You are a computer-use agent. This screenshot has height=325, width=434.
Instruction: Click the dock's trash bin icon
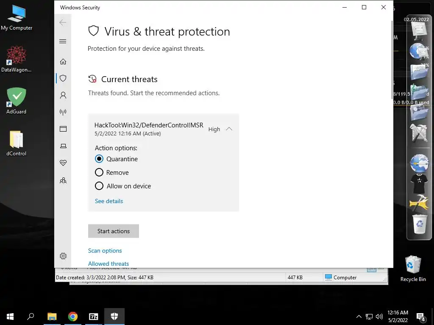(420, 224)
